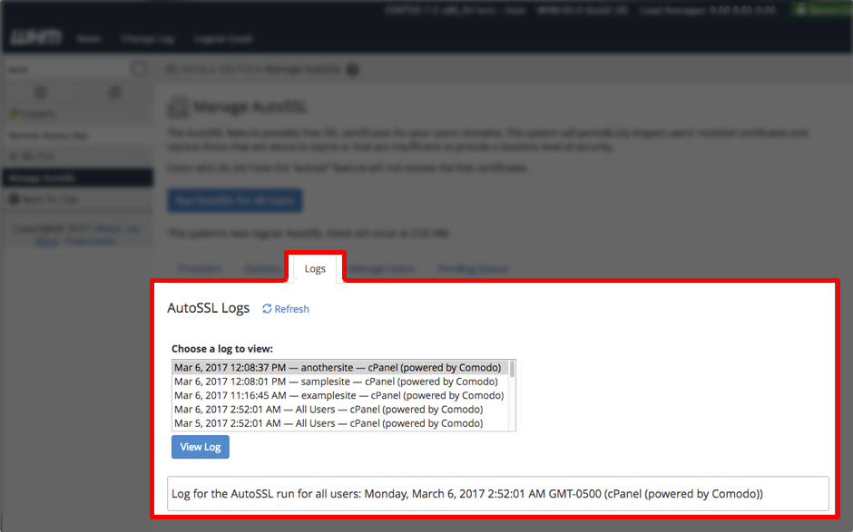Viewport: 853px width, 532px height.
Task: Select the Mar 5 All Users log
Action: [340, 423]
